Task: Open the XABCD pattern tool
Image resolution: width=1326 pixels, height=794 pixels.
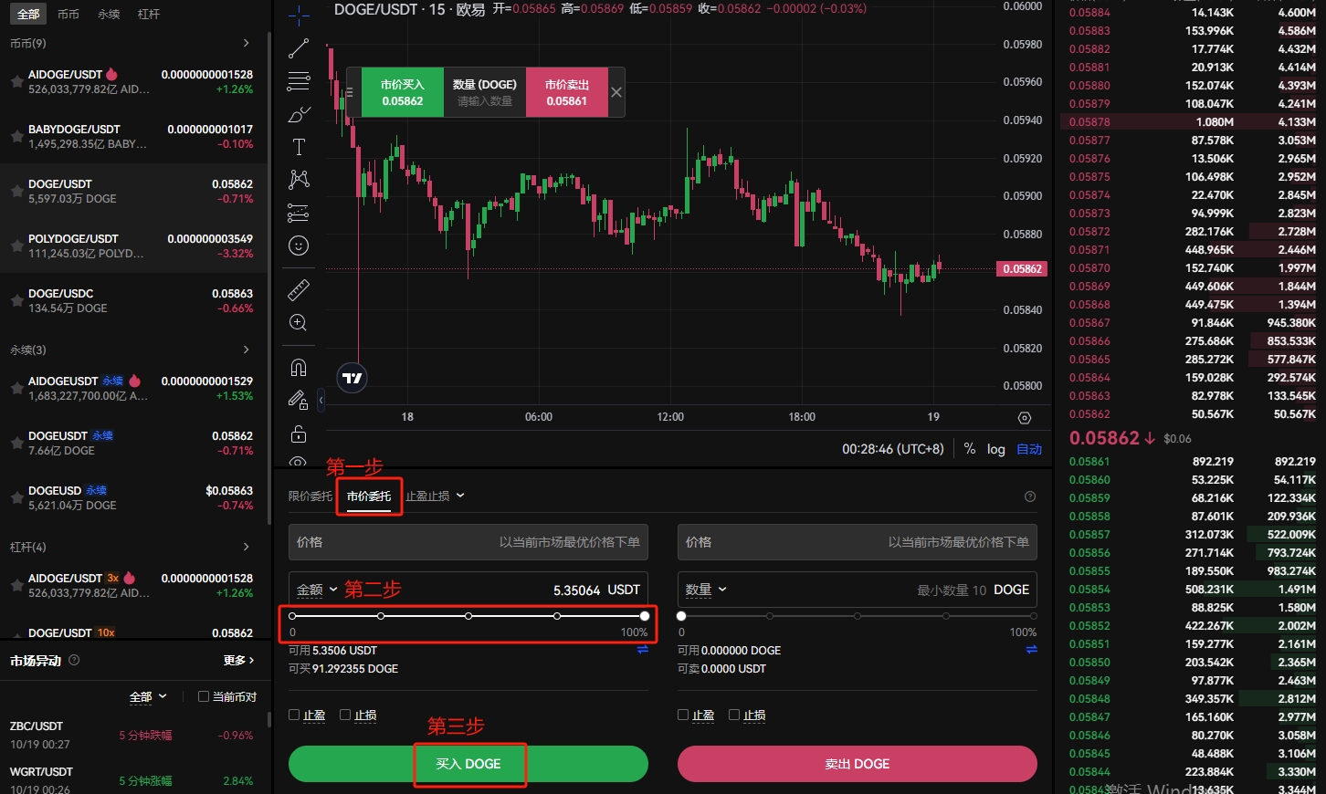Action: click(x=299, y=179)
